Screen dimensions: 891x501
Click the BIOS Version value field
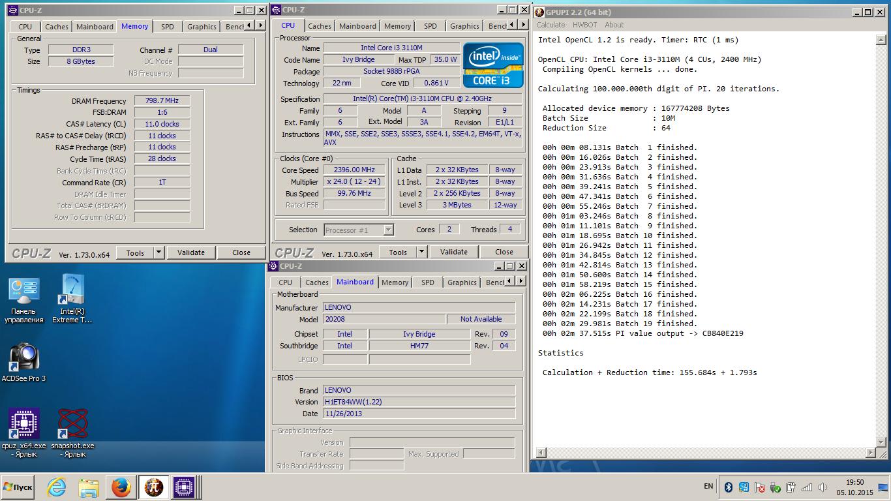pyautogui.click(x=419, y=402)
